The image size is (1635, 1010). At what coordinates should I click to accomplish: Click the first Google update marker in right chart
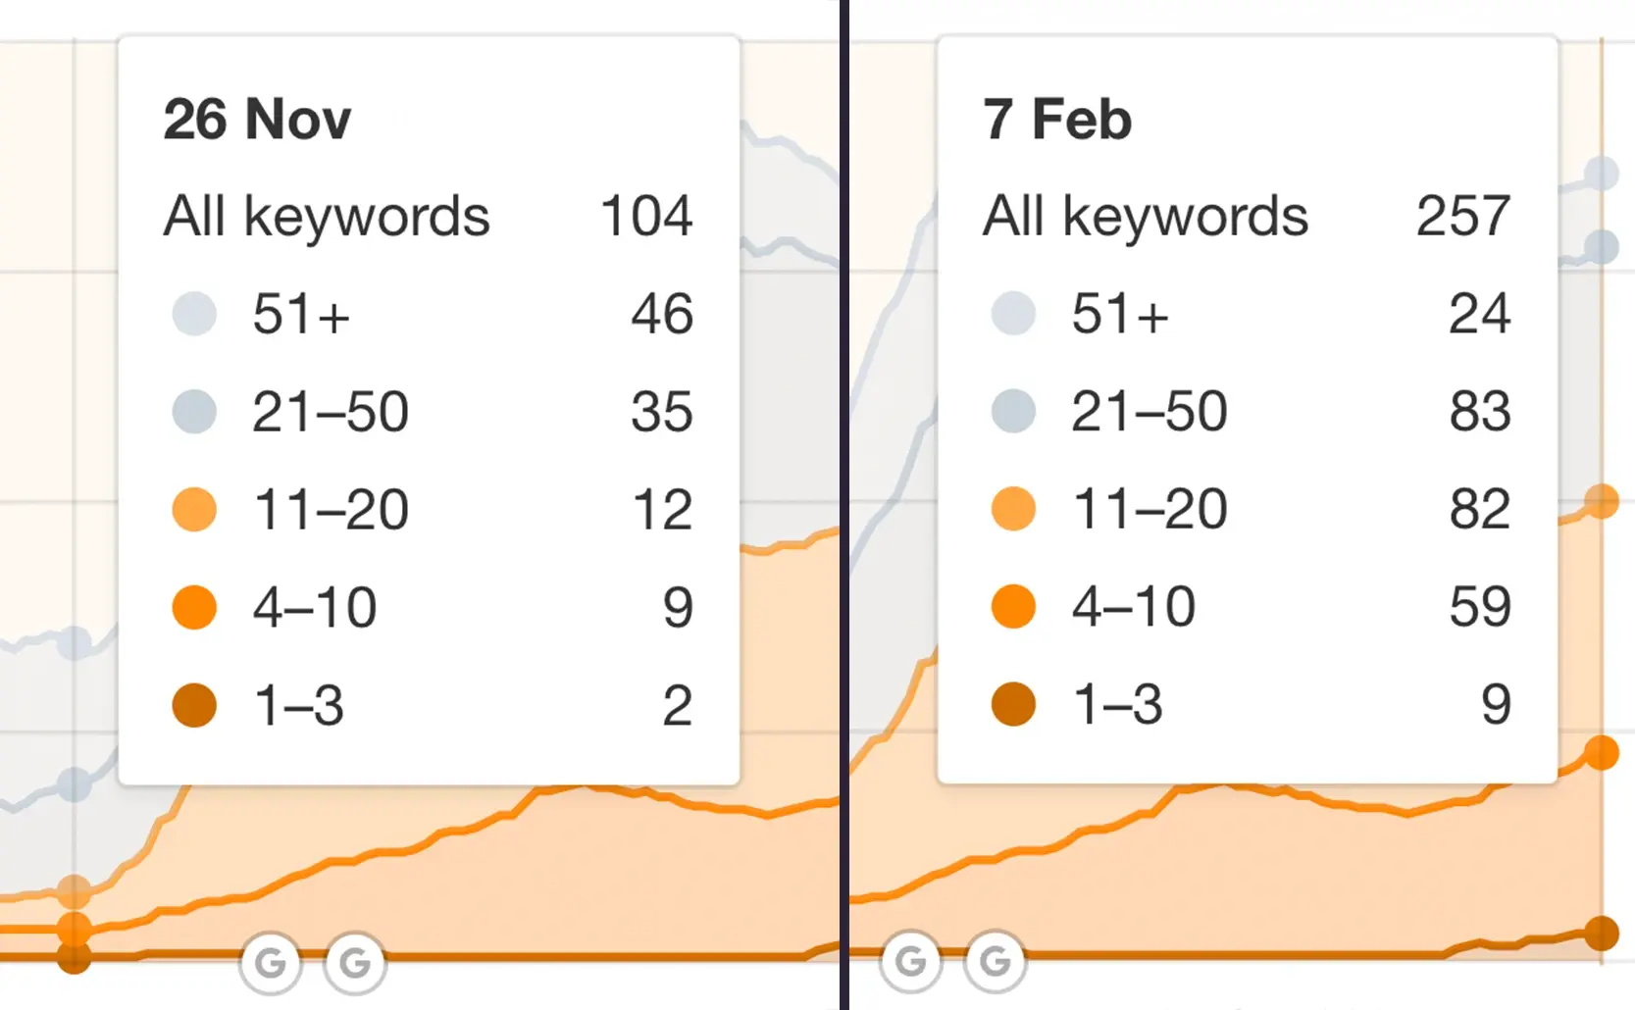point(911,961)
